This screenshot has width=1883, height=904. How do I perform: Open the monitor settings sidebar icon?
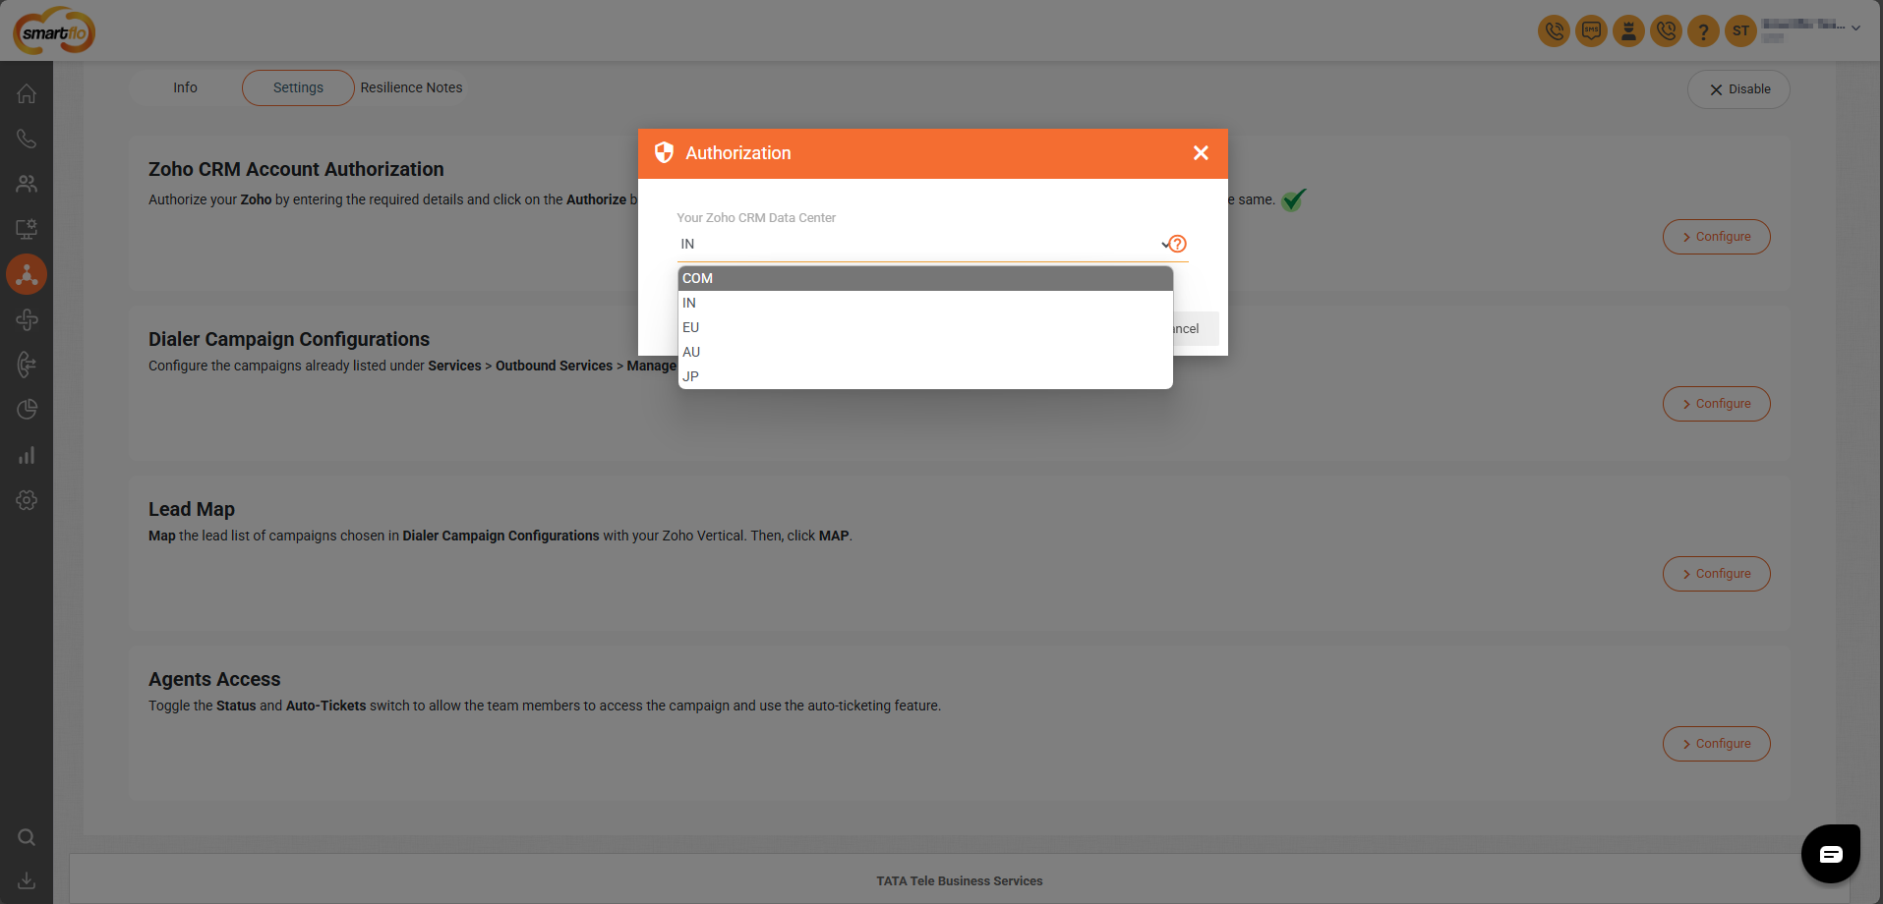(27, 229)
